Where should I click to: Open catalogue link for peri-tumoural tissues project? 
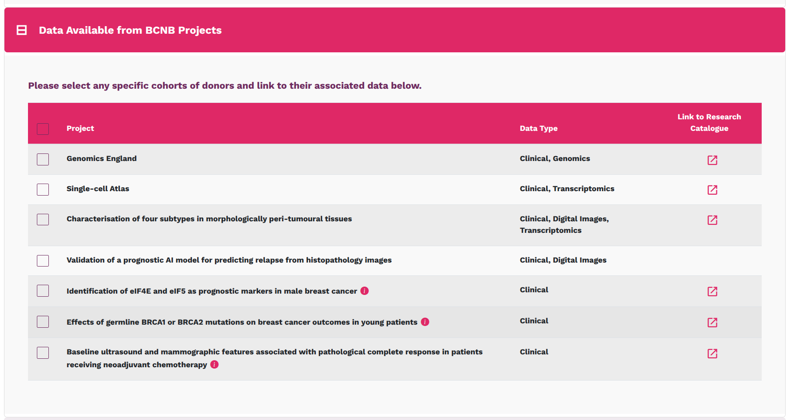coord(712,220)
